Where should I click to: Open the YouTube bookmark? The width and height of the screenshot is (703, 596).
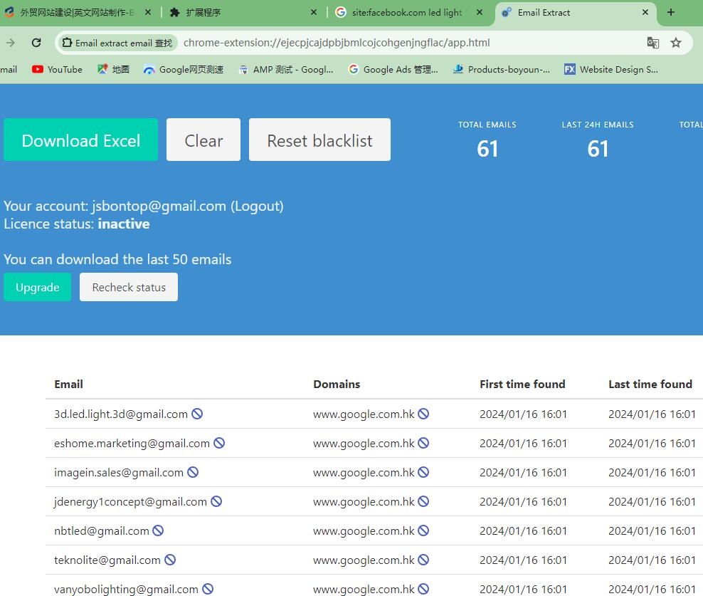point(57,69)
